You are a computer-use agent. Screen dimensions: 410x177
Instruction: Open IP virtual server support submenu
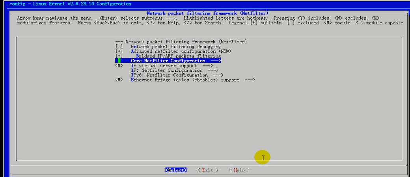[172, 65]
